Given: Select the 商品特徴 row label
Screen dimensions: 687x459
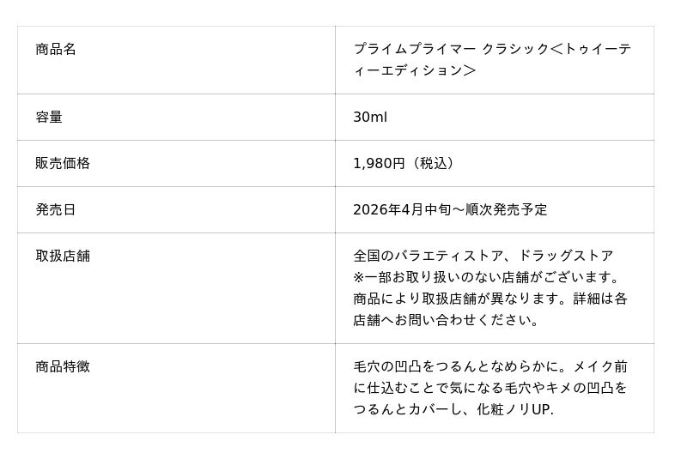Looking at the screenshot, I should pyautogui.click(x=63, y=366).
